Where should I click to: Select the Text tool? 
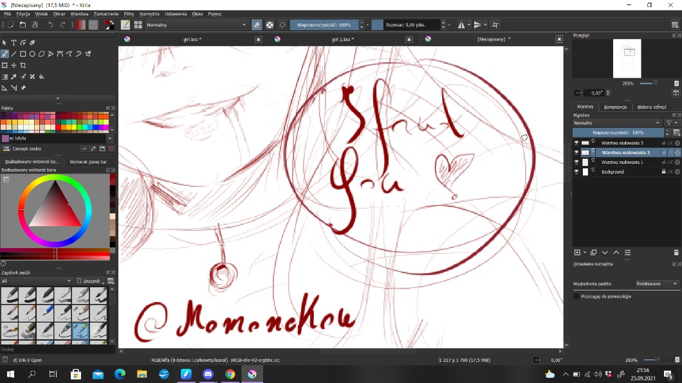pos(14,43)
